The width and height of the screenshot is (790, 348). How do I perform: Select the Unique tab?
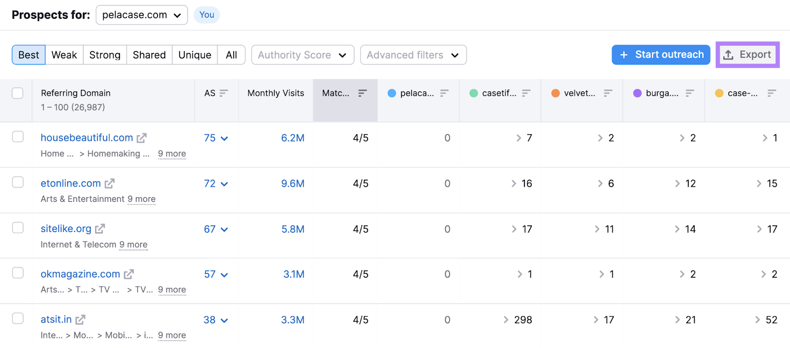pyautogui.click(x=195, y=55)
